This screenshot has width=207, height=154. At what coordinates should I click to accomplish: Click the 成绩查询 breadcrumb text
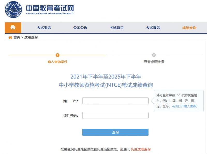[x=31, y=37]
